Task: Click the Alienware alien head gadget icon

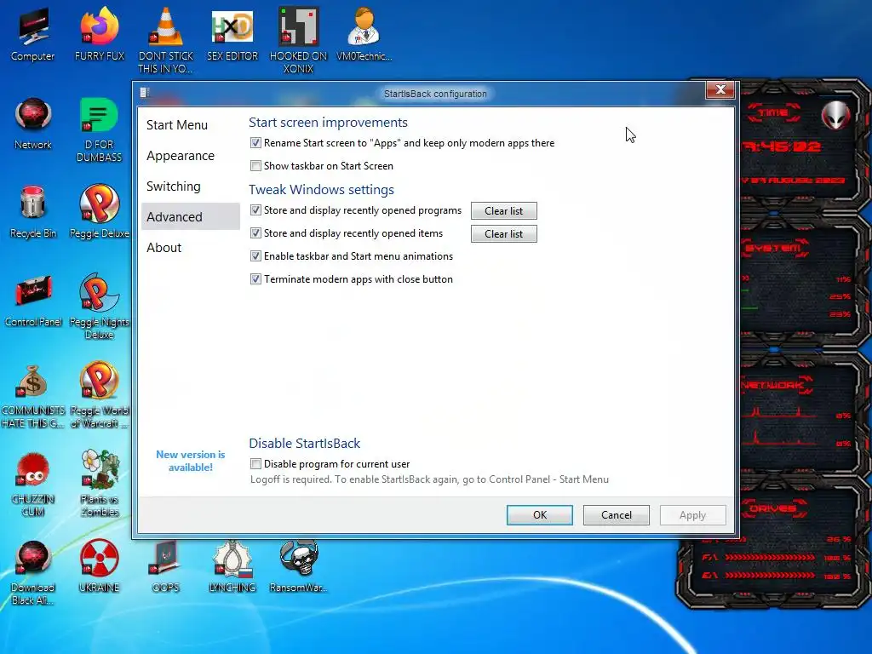Action: (835, 116)
